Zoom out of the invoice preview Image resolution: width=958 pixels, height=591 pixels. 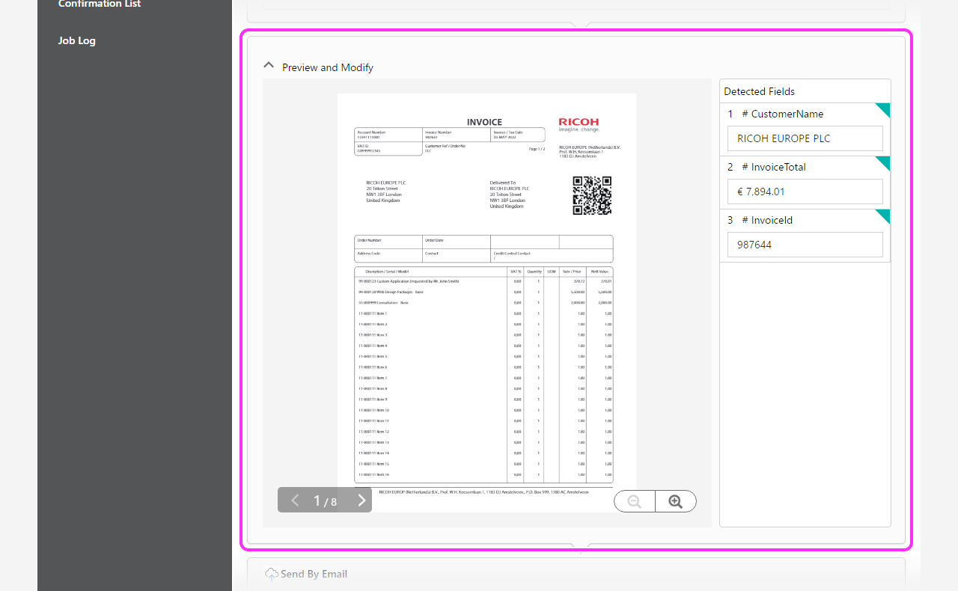coord(635,502)
